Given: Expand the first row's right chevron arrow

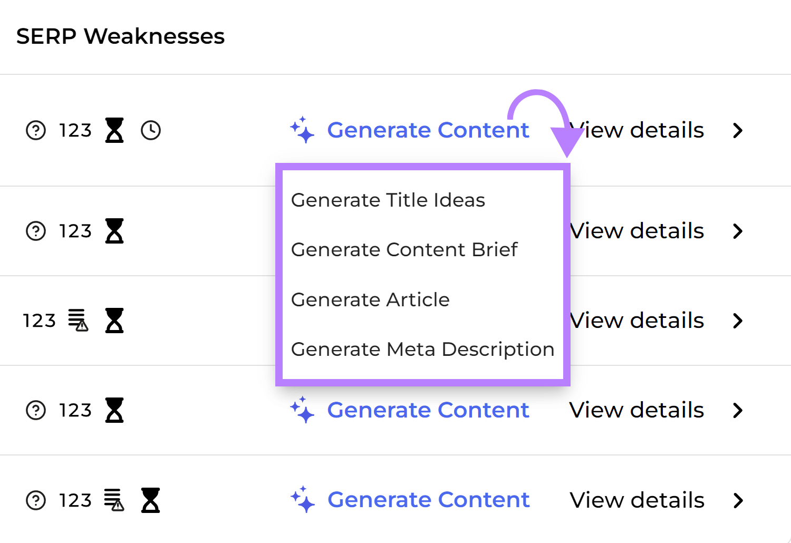Looking at the screenshot, I should click(x=738, y=130).
